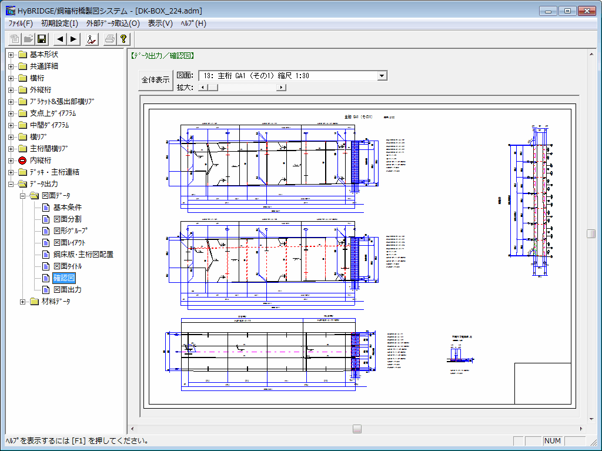Viewport: 602px width, 451px height.
Task: Click the red drawing/calculation toolbar icon
Action: pyautogui.click(x=91, y=39)
